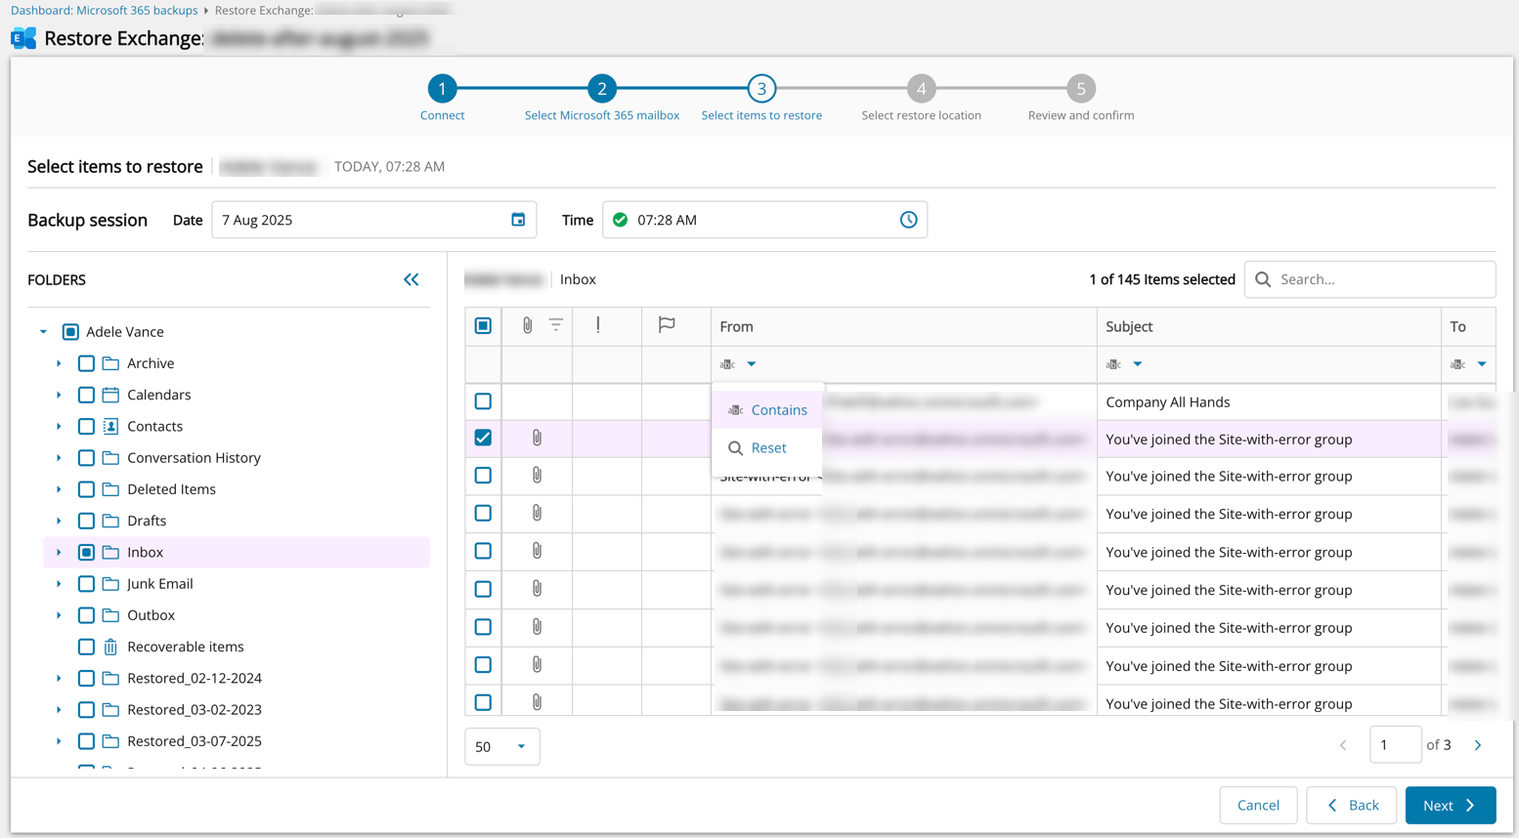Image resolution: width=1519 pixels, height=838 pixels.
Task: Sort by attachment paperclip column header
Action: [x=527, y=325]
